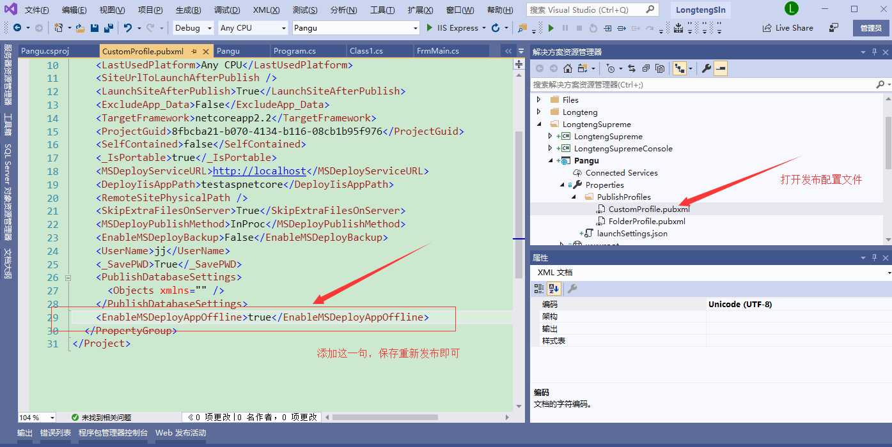Toggle Categorized view in Properties panel
This screenshot has height=447, width=892.
click(x=539, y=289)
